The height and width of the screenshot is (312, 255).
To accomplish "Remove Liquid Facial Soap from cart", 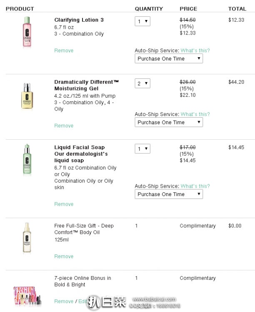I will (x=64, y=204).
